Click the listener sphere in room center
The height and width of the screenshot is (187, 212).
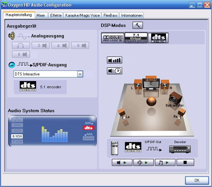151,101
